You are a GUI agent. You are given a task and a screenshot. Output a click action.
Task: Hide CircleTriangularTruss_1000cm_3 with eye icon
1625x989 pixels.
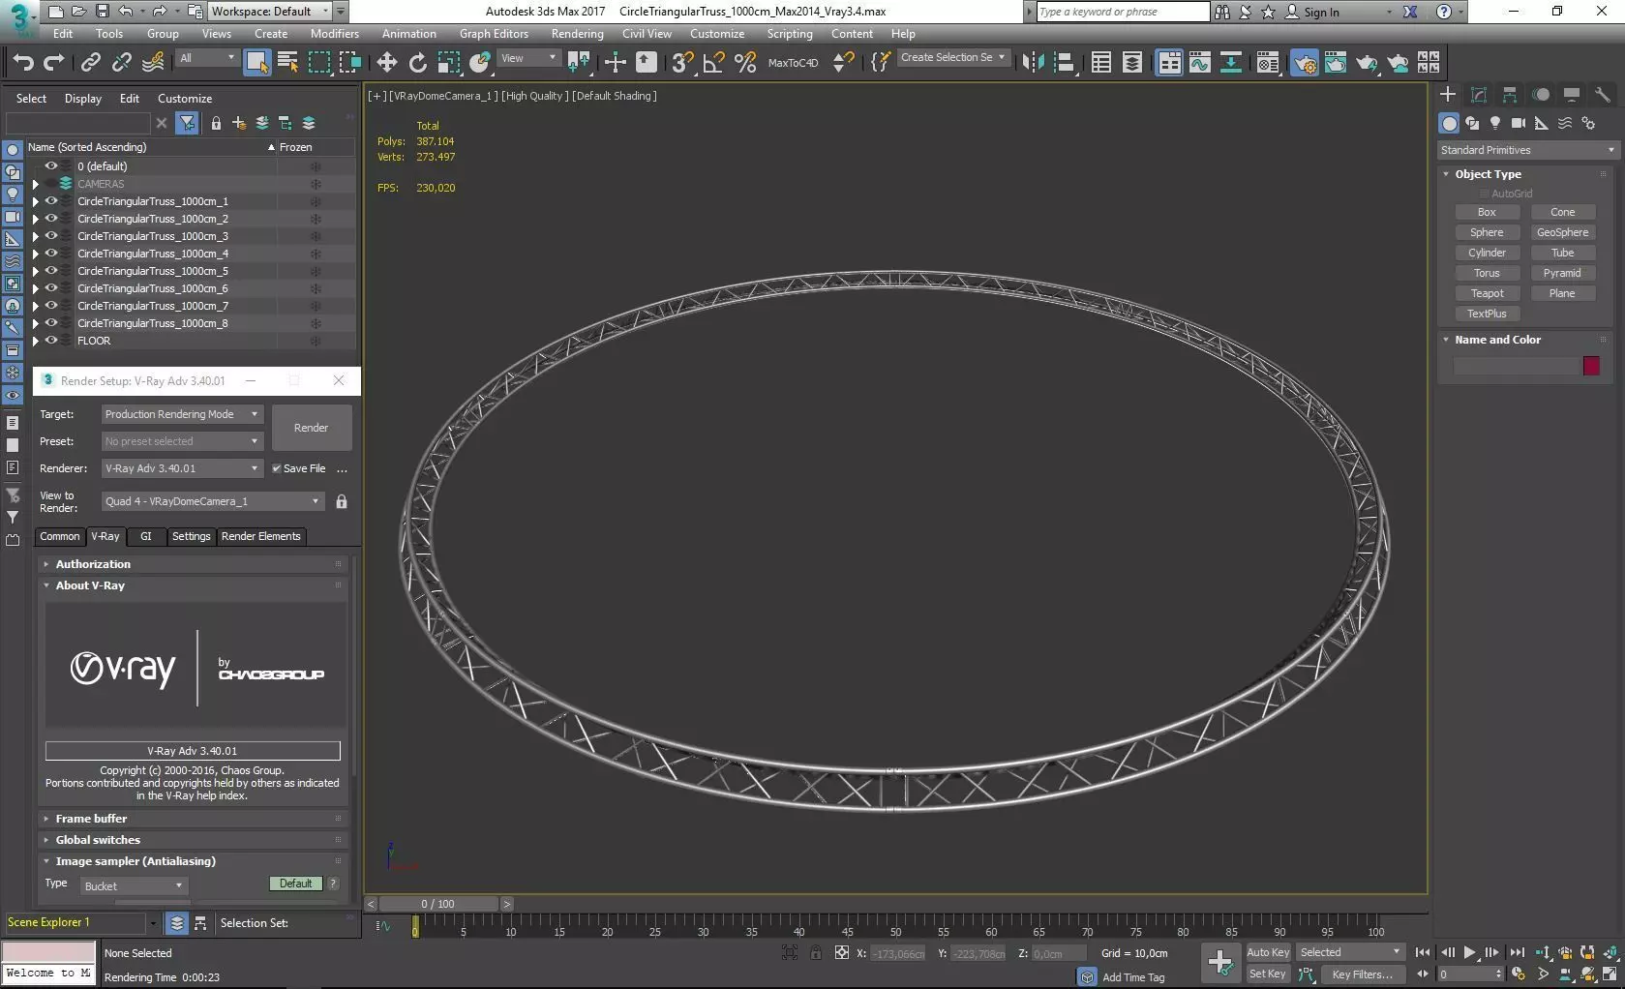pos(51,236)
